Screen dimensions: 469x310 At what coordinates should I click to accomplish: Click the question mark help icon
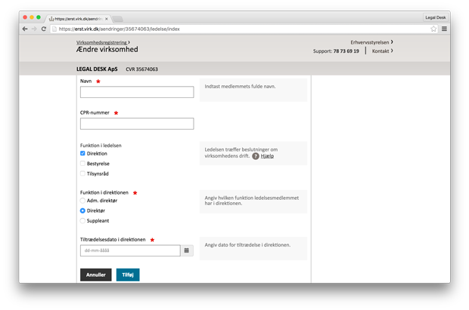[x=256, y=156]
